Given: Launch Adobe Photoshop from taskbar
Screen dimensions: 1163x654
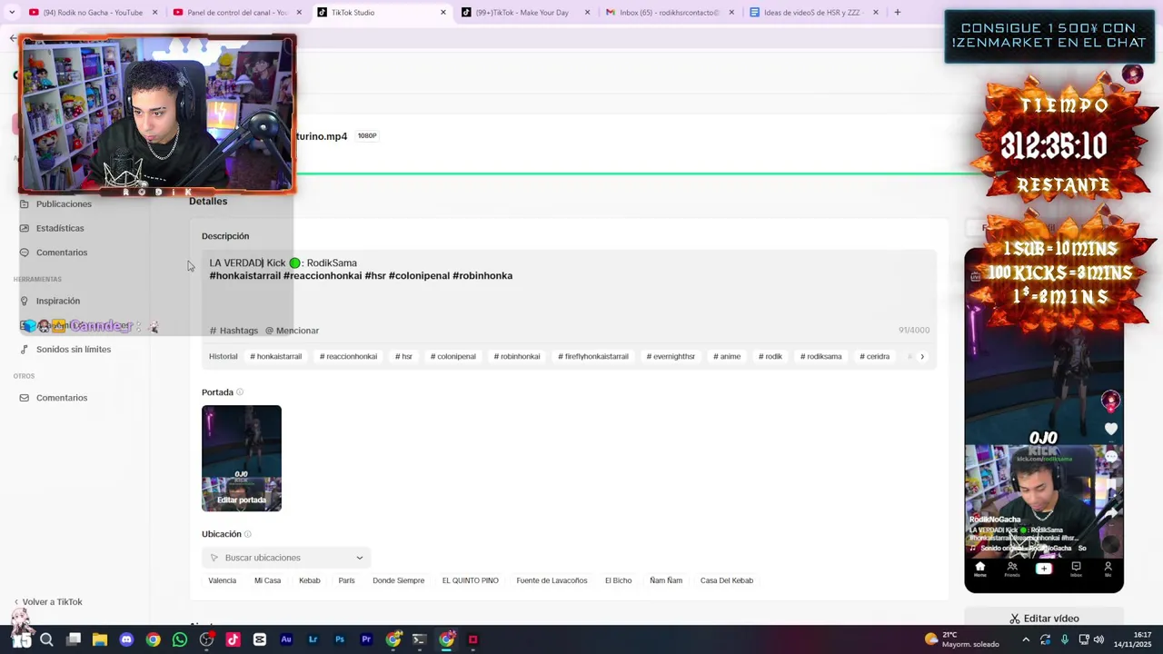Looking at the screenshot, I should [340, 639].
